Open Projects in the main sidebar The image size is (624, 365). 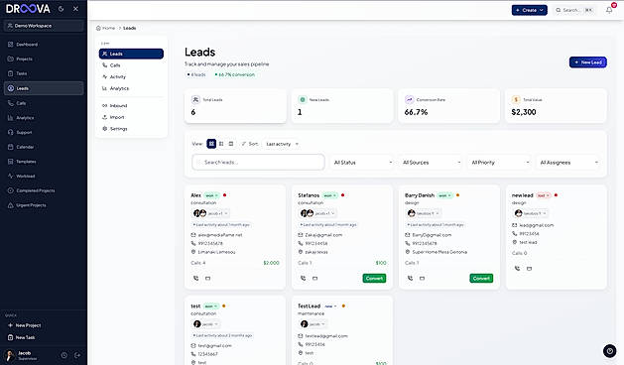pyautogui.click(x=44, y=59)
